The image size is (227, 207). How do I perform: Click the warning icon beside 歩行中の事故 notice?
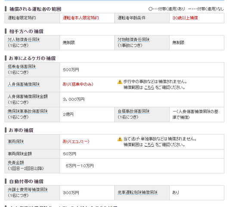tap(120, 82)
